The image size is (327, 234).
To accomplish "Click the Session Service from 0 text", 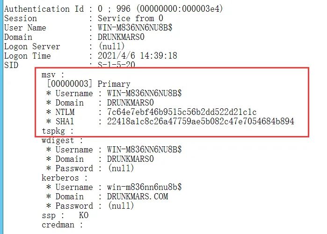I will click(131, 18).
